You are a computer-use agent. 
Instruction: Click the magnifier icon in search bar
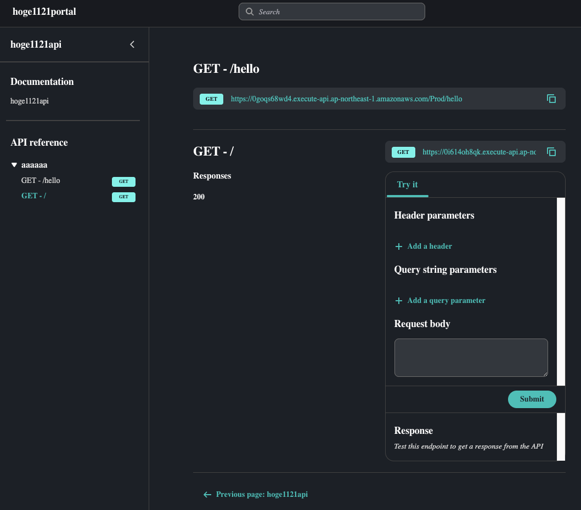(250, 12)
